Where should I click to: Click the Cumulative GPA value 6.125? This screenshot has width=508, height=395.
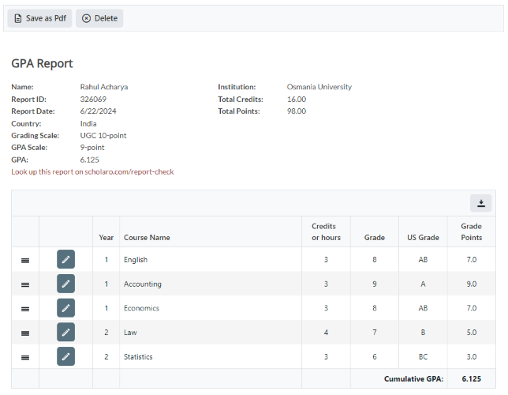pyautogui.click(x=471, y=379)
